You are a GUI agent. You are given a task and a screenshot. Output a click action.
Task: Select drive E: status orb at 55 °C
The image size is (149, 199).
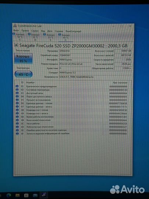click(x=45, y=34)
